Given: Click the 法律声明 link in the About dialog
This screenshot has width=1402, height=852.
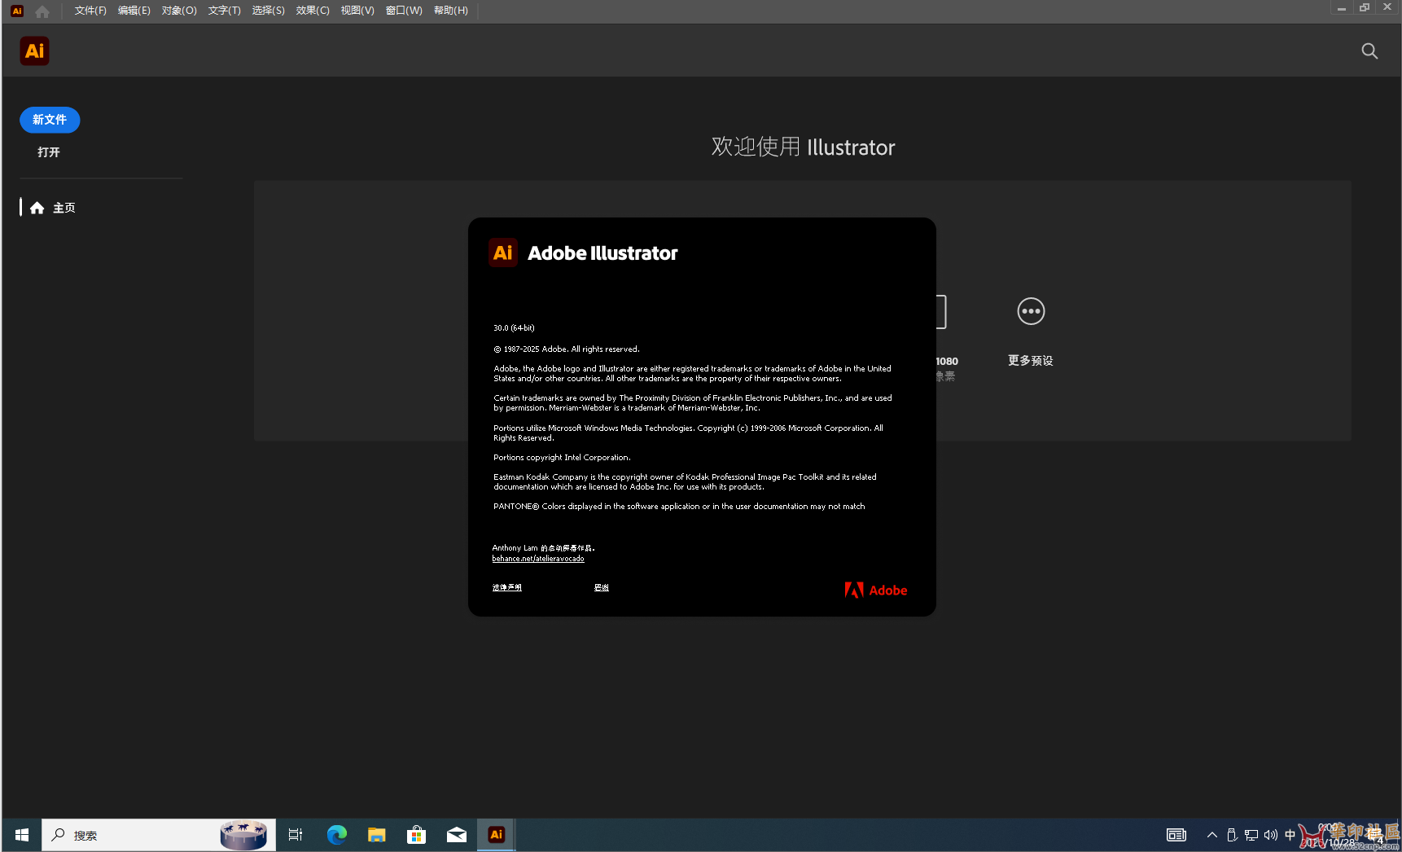Looking at the screenshot, I should point(506,587).
